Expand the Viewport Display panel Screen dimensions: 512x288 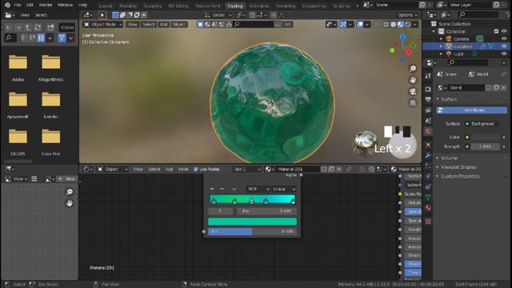[458, 167]
